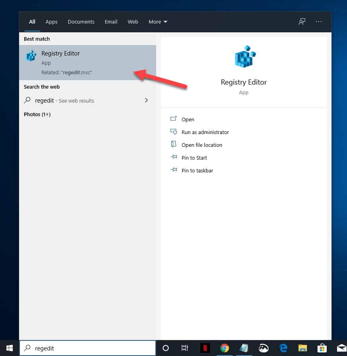Switch to the Apps tab
The image size is (347, 356).
(x=51, y=22)
